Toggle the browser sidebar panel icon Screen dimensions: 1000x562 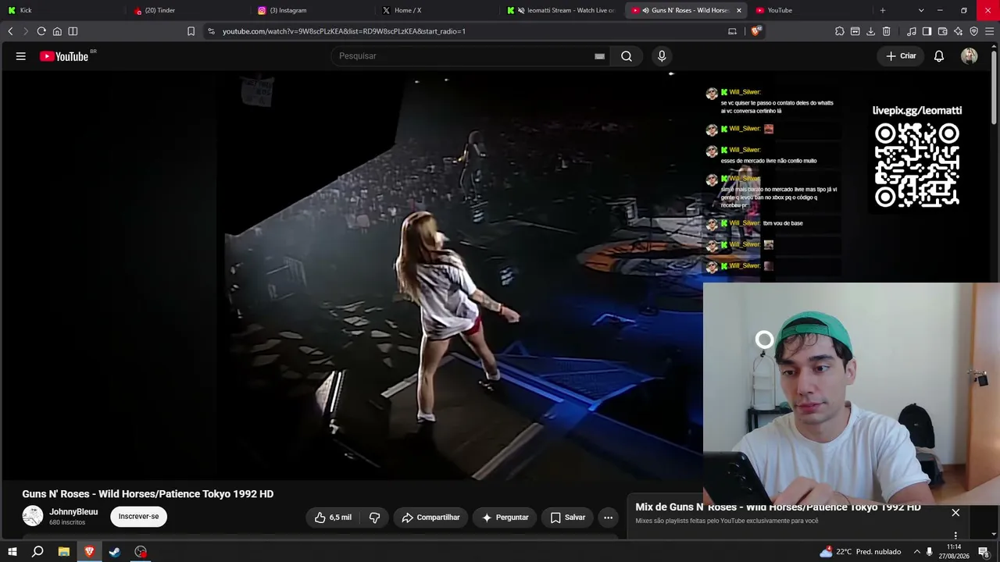point(927,31)
